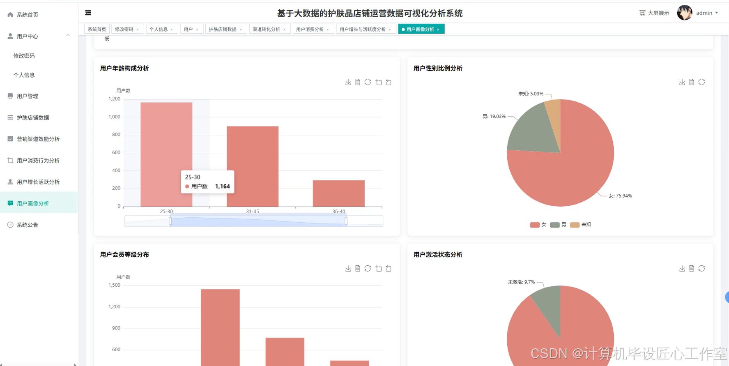Open 用户消费行为分析 sidebar item
The width and height of the screenshot is (729, 366).
pos(39,161)
